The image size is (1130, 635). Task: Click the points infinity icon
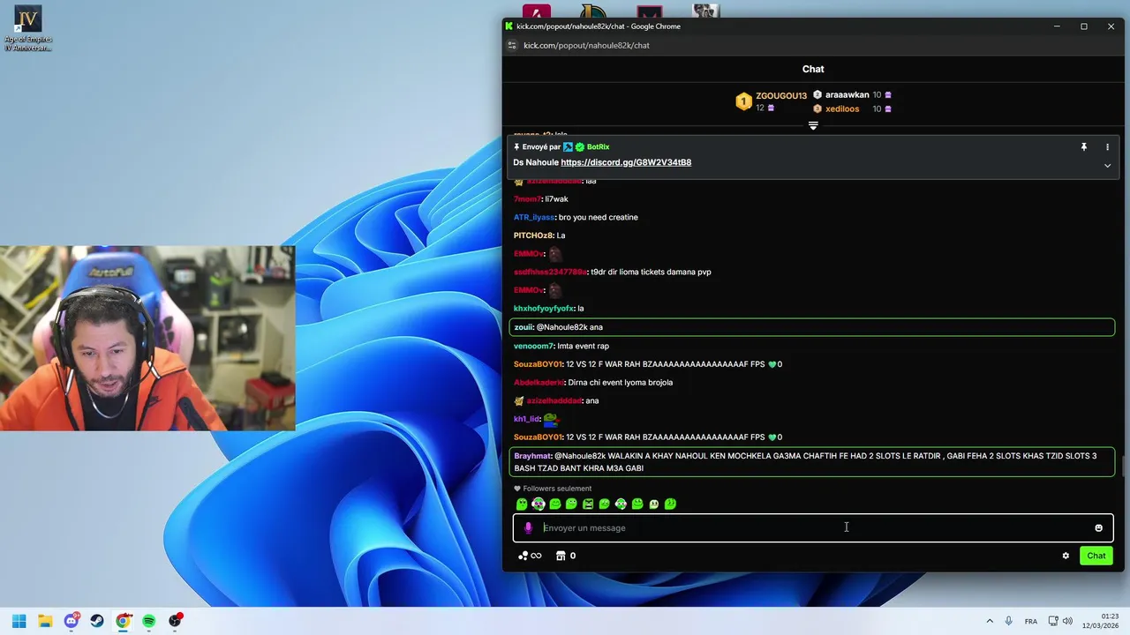coord(530,556)
